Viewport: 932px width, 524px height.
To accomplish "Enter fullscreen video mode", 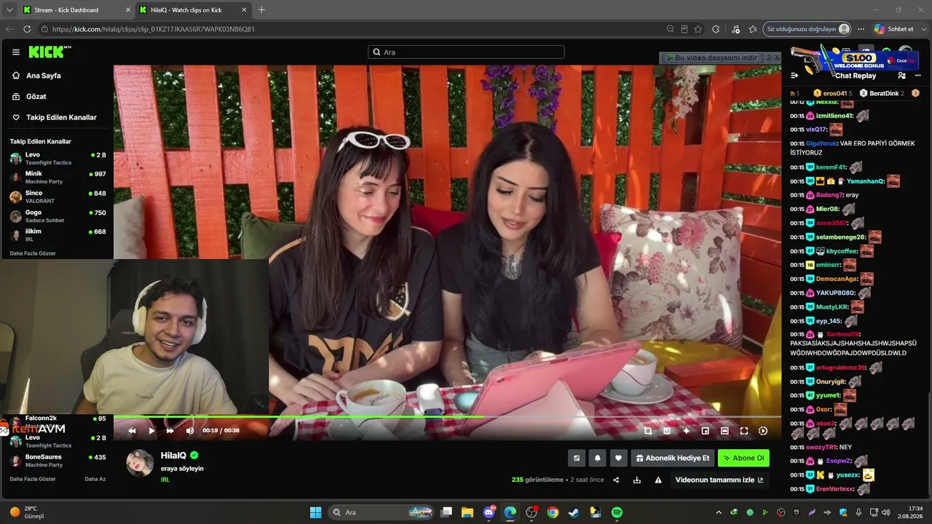I will 744,431.
